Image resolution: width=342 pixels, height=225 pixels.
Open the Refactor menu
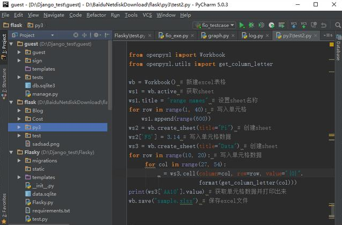coord(96,15)
